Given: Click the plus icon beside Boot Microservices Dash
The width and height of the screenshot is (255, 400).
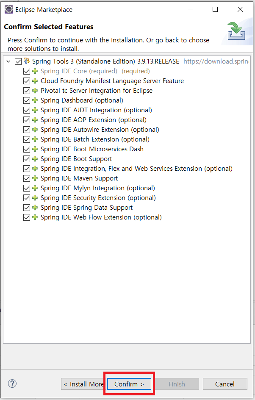Looking at the screenshot, I should [x=35, y=149].
